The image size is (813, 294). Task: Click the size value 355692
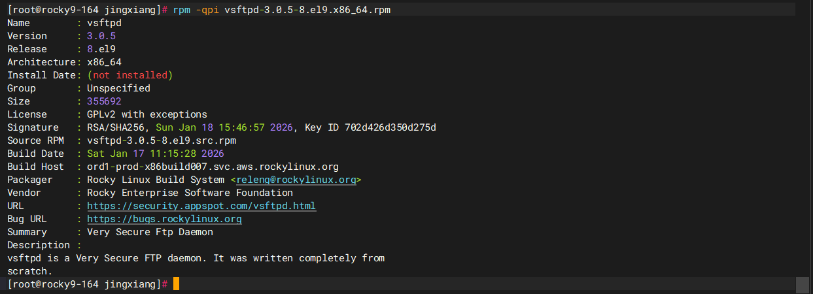104,101
